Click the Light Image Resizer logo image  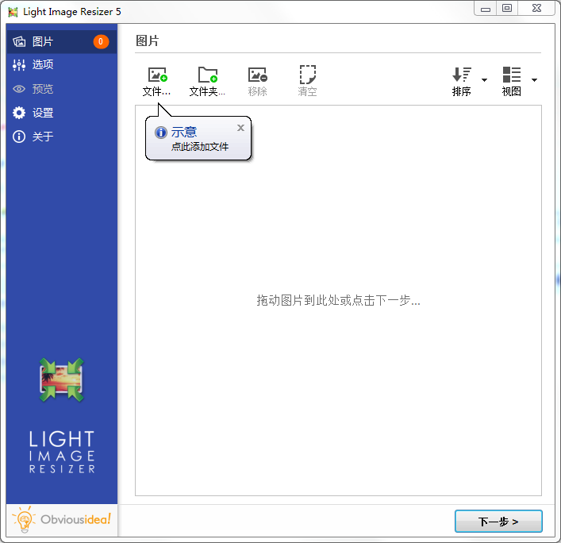(x=62, y=379)
